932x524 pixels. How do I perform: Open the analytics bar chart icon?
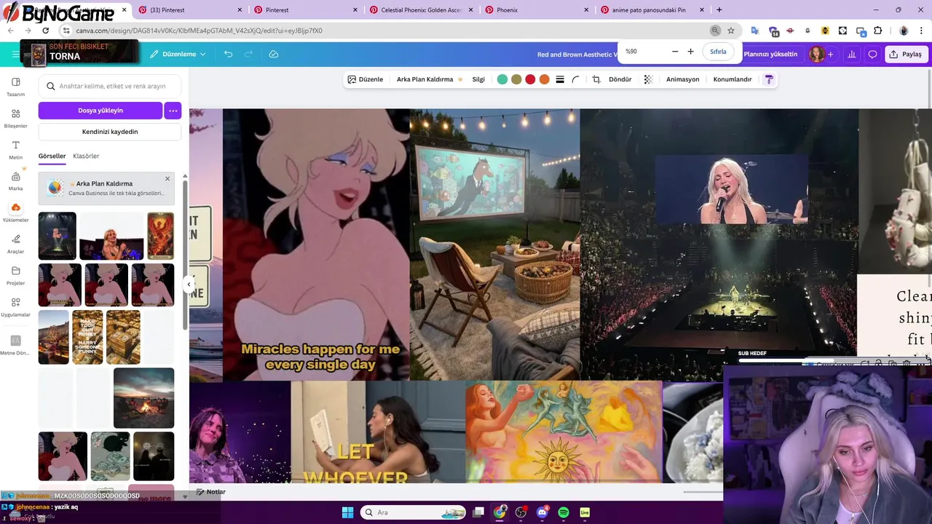pos(851,54)
